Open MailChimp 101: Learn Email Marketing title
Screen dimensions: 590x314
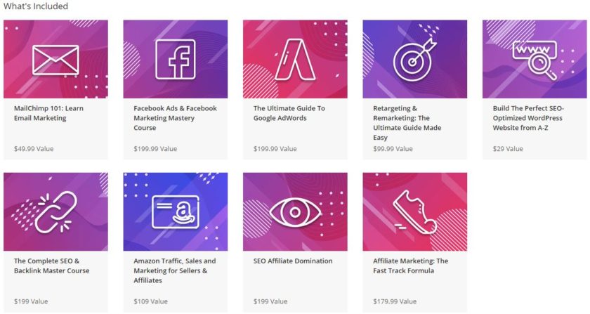pos(48,113)
